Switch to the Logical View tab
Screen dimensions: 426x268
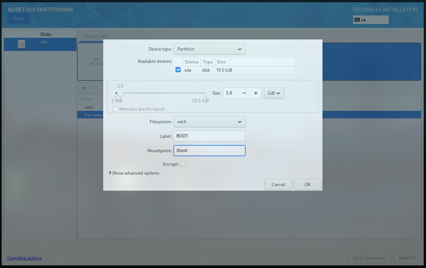pyautogui.click(x=96, y=36)
